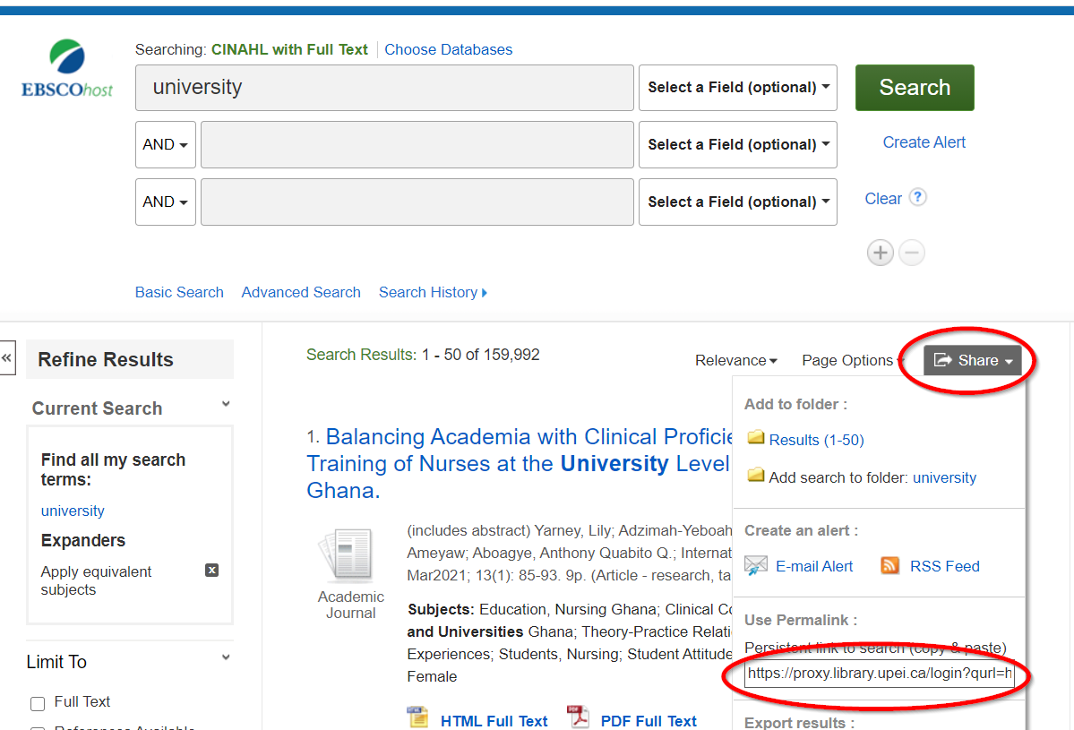Click the help question mark next to Clear
This screenshot has width=1074, height=730.
[x=917, y=198]
